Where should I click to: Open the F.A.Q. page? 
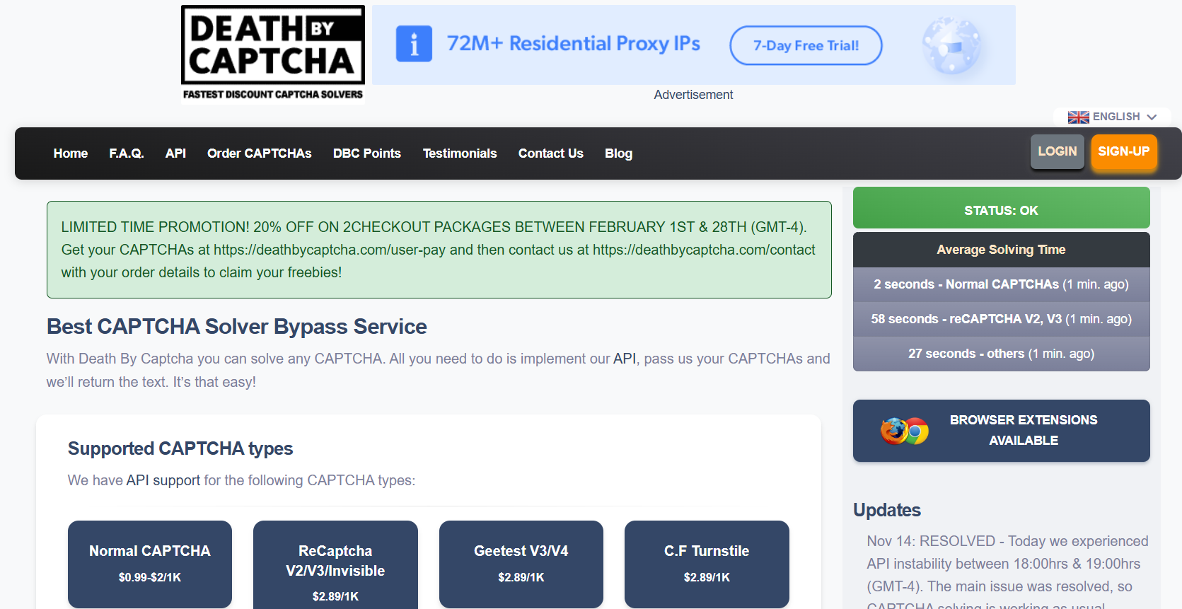click(x=127, y=153)
